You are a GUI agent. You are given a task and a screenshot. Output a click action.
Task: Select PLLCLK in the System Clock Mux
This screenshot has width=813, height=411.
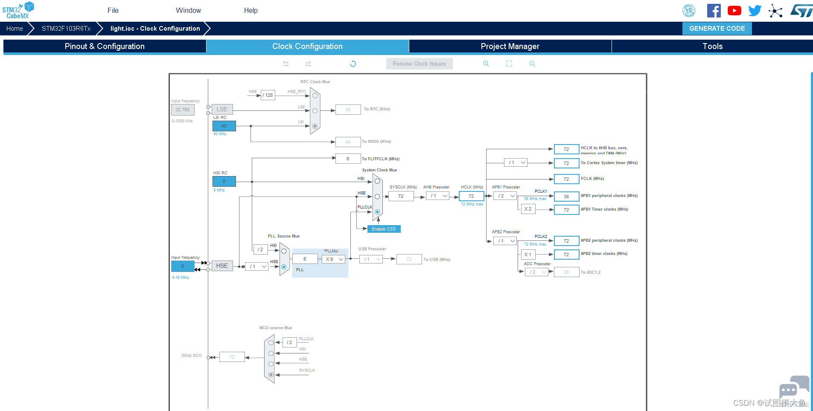tap(377, 212)
